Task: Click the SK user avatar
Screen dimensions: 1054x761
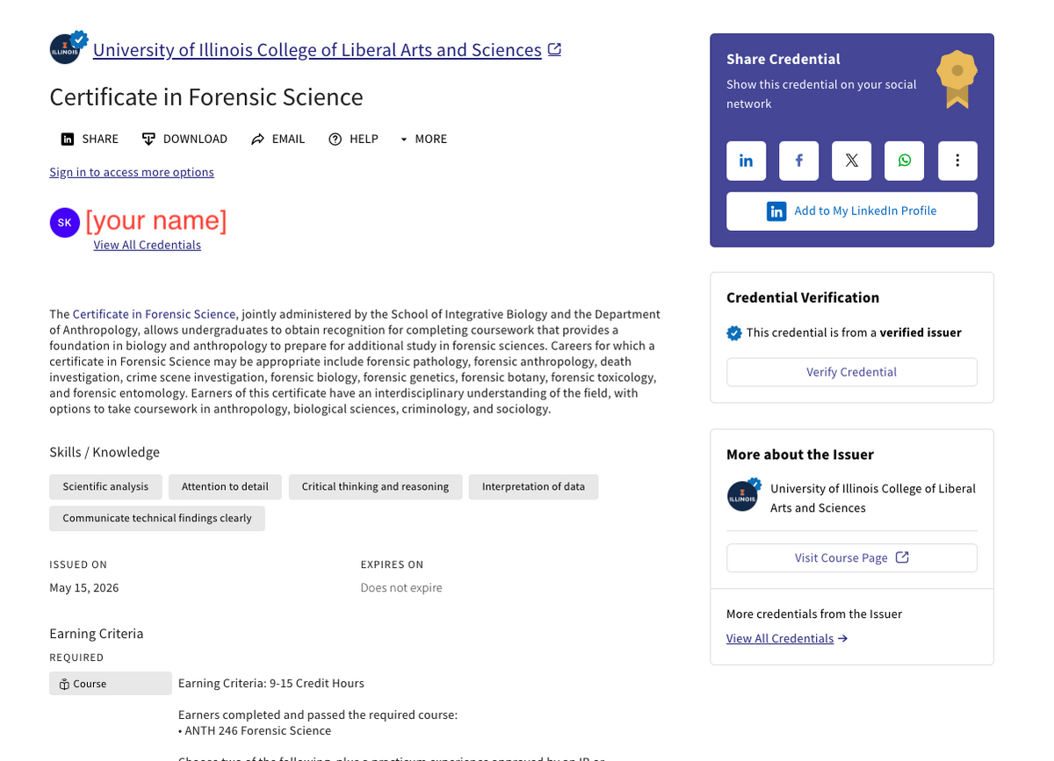Action: point(65,222)
